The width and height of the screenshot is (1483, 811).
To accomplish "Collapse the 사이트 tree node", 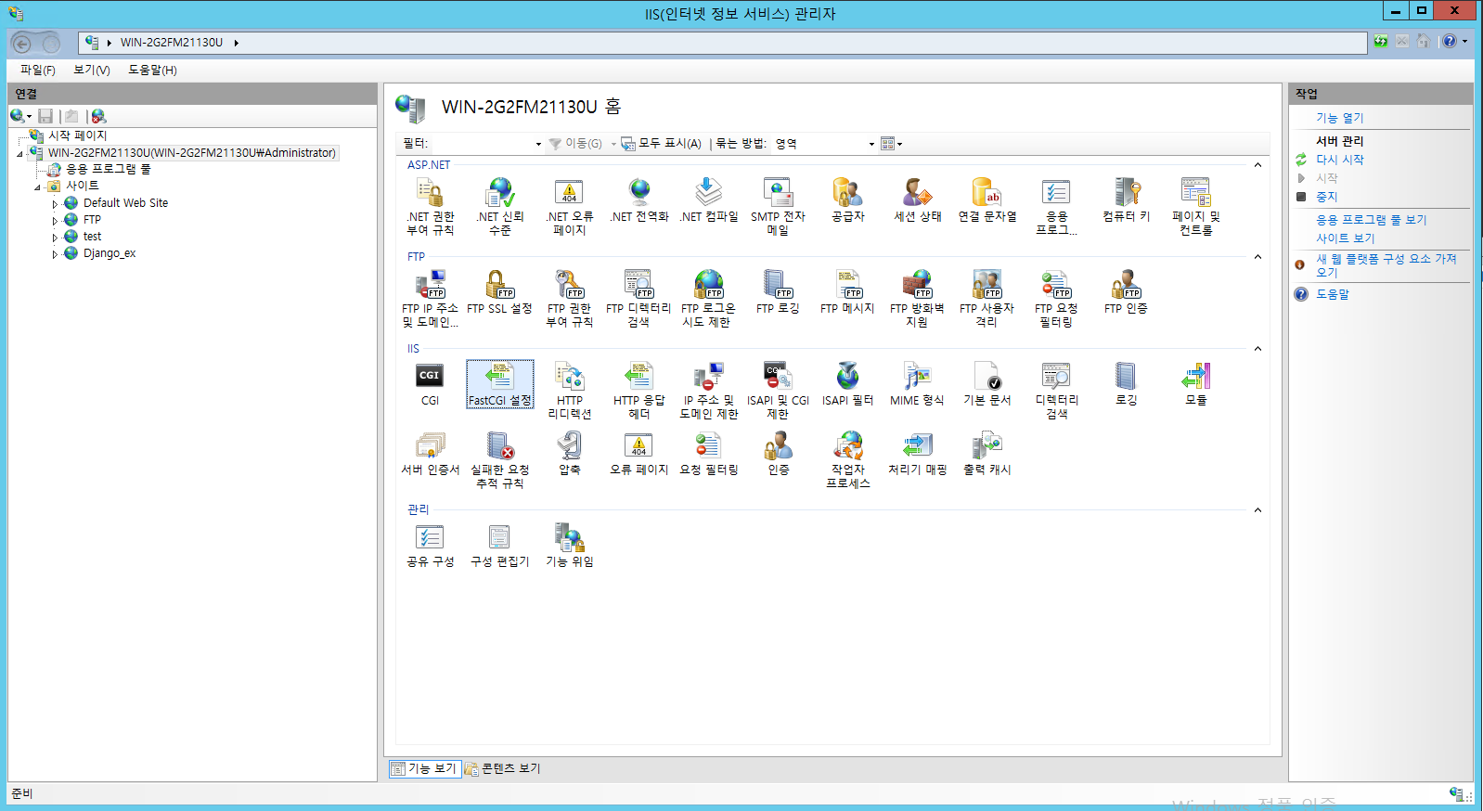I will pyautogui.click(x=37, y=187).
